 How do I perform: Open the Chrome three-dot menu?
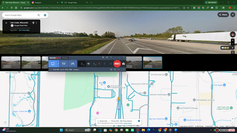pyautogui.click(x=234, y=8)
